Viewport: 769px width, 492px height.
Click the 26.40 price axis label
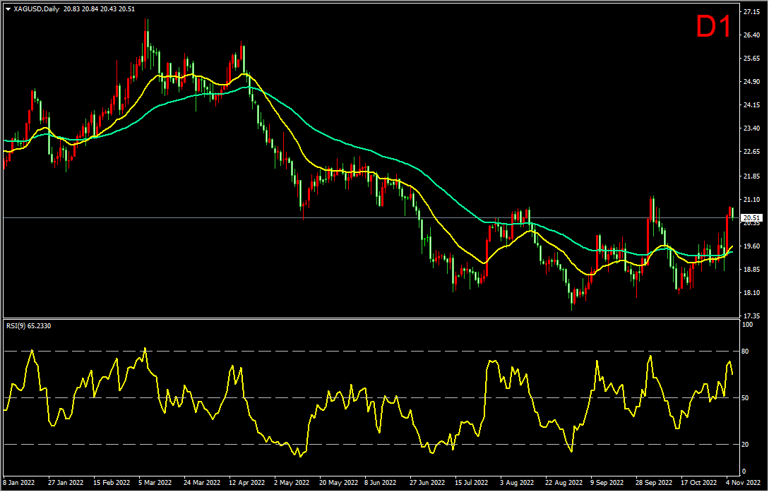point(751,35)
